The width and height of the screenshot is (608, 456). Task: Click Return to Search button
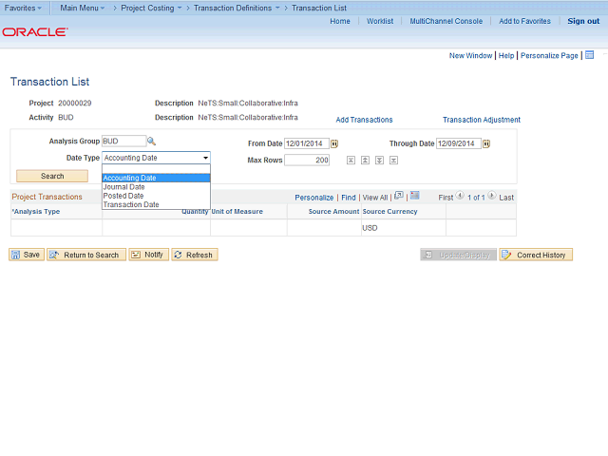coord(86,255)
